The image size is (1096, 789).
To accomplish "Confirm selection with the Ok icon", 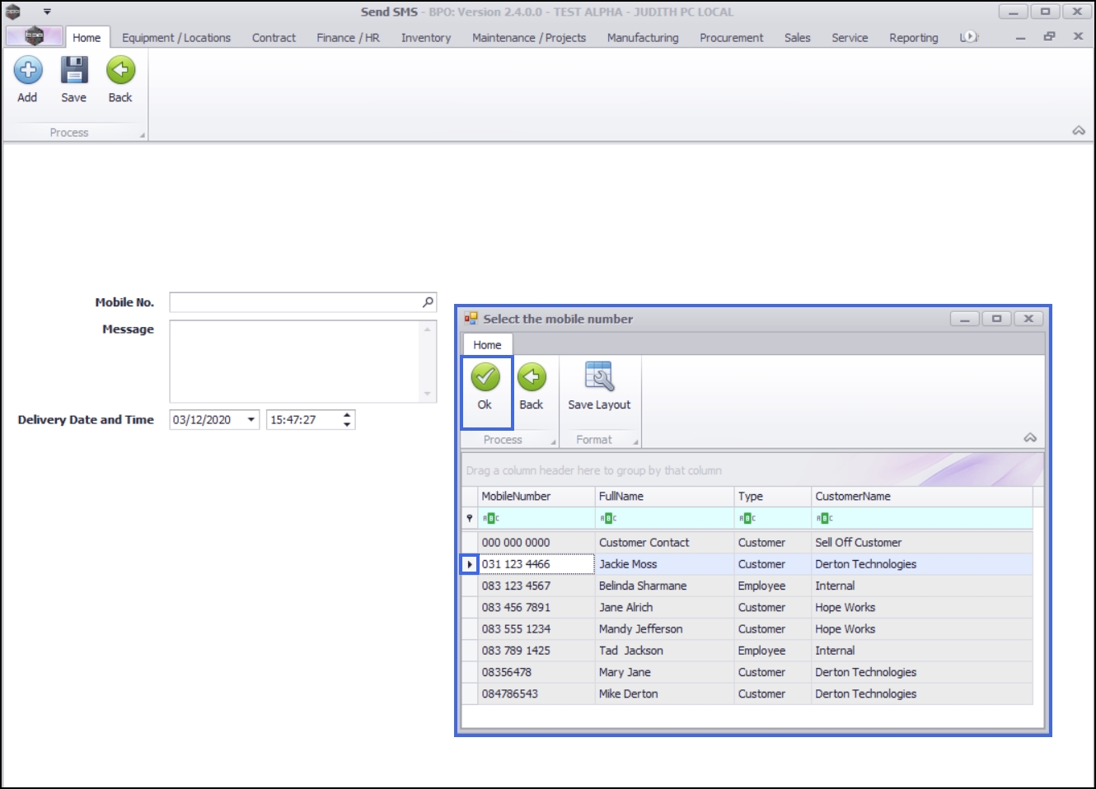I will [x=485, y=378].
